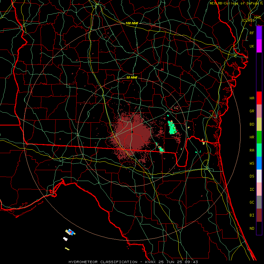This screenshot has height=264, width=264.
Task: Click the GC gray legend swatch
Action: click(x=259, y=202)
